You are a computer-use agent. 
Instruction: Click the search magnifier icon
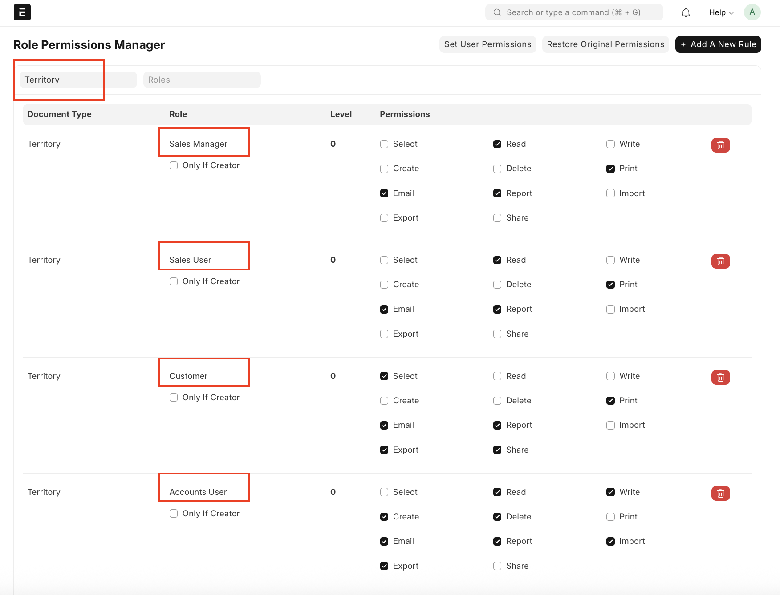pos(497,12)
